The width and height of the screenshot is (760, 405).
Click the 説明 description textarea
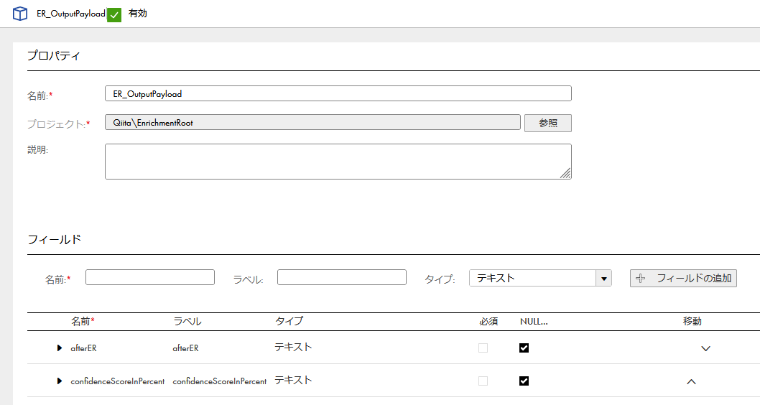tap(338, 162)
